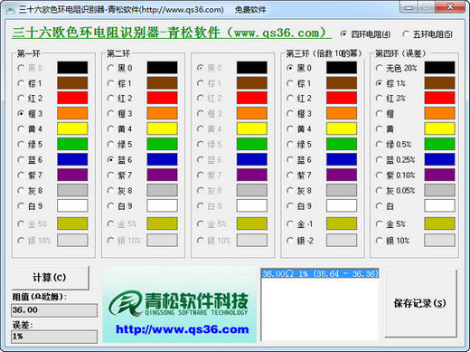This screenshot has height=352, width=470.
Task: Select five-band resistor mode 五环电阻(5)
Action: [428, 34]
